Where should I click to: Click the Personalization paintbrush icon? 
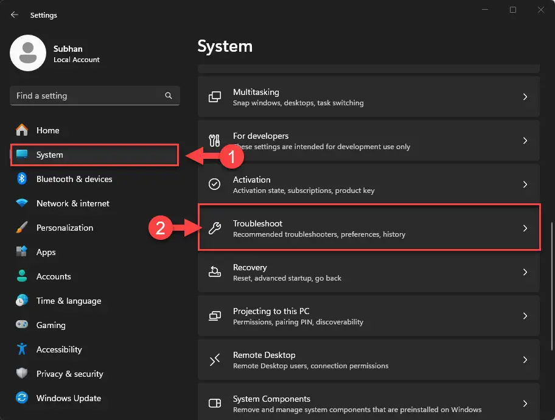[x=22, y=228]
